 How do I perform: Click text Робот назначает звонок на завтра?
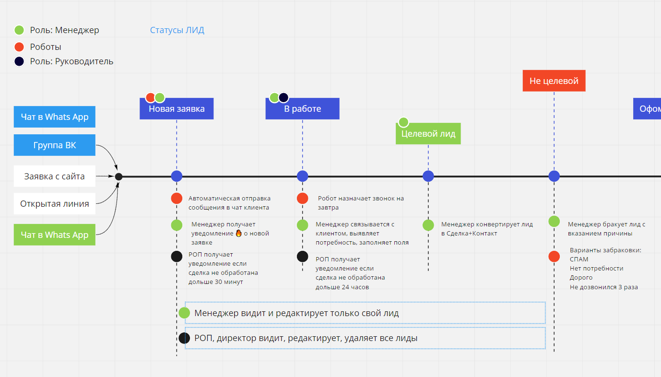(x=361, y=203)
